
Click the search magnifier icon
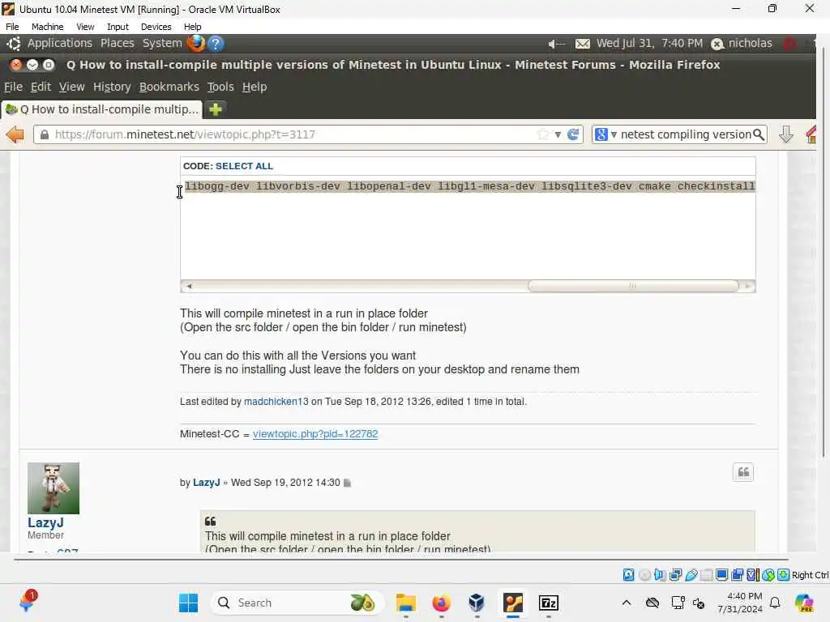point(759,134)
